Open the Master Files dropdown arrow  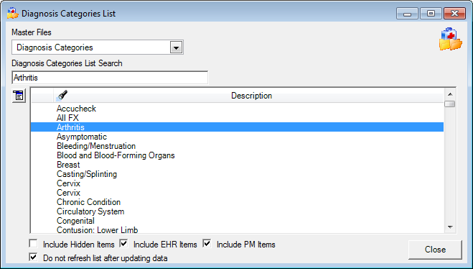click(x=176, y=47)
